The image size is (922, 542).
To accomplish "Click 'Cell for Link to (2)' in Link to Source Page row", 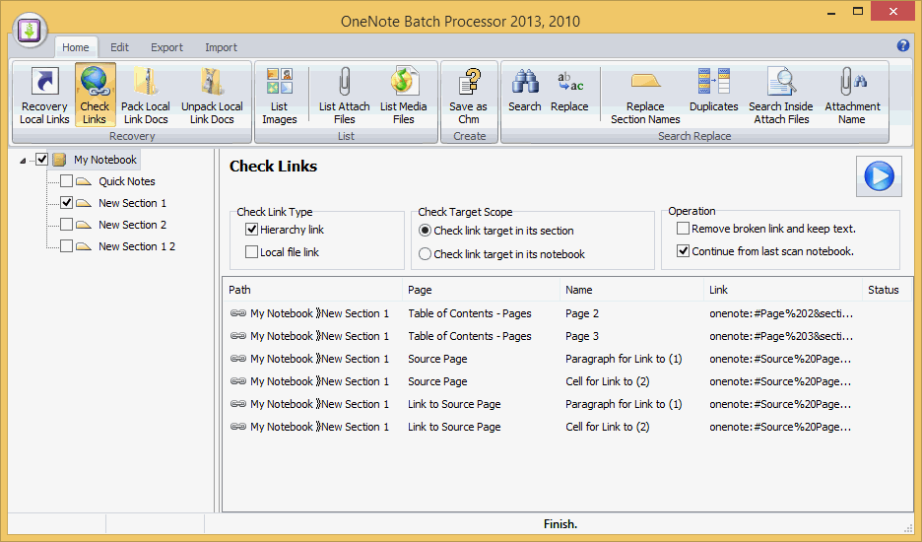I will [x=608, y=427].
